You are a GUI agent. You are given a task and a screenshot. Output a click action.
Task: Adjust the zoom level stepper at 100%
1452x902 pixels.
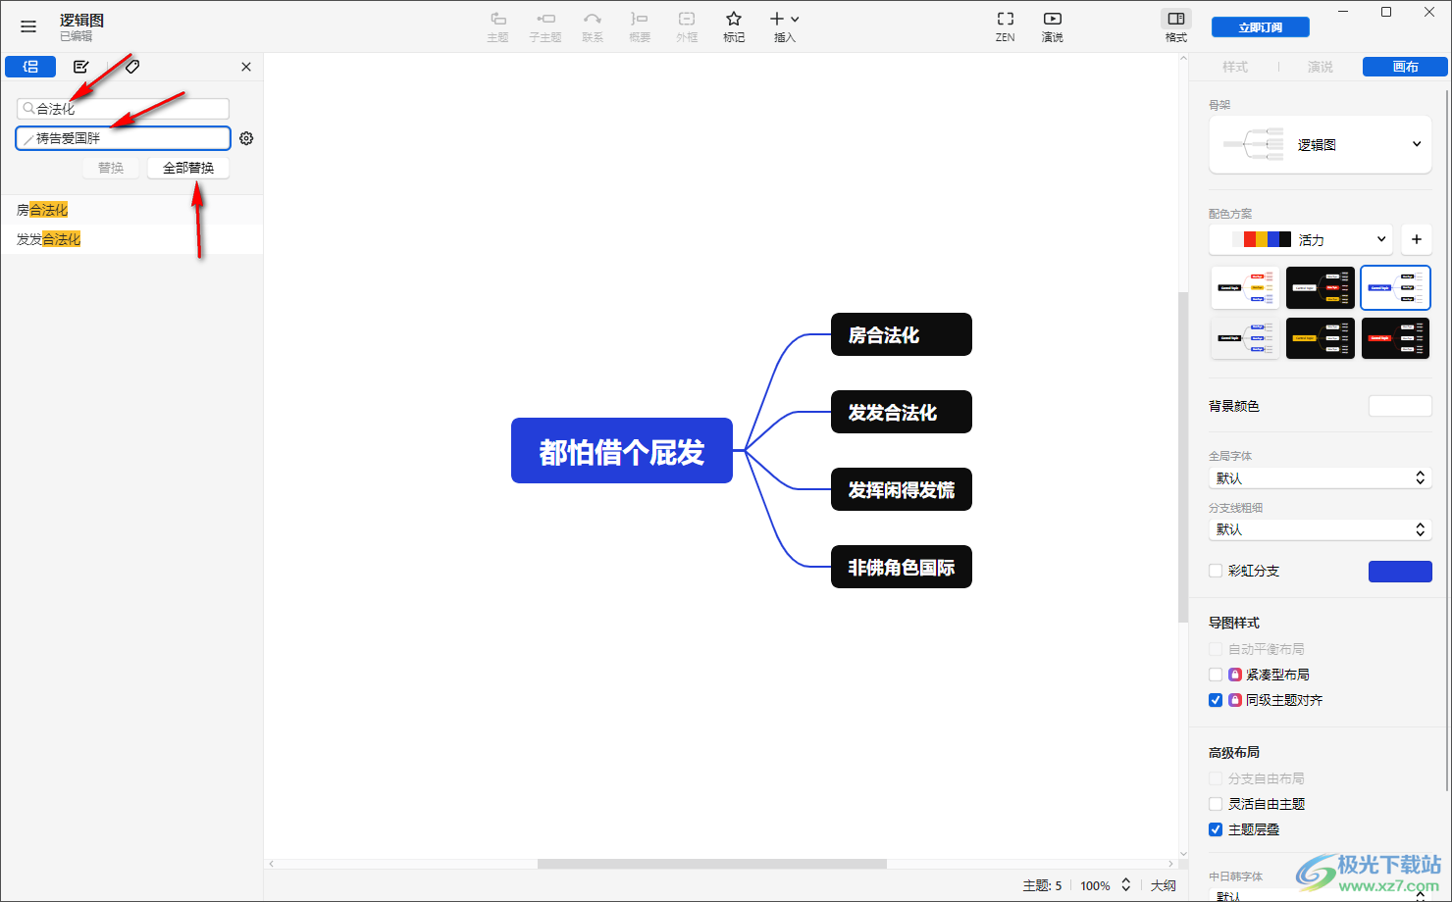[1126, 885]
